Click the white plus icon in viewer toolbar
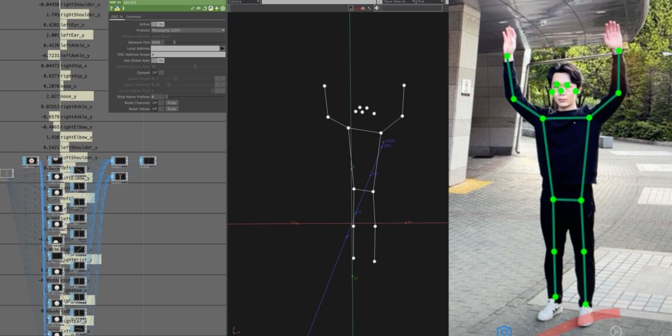Screen dimensions: 672x336 tap(377, 8)
